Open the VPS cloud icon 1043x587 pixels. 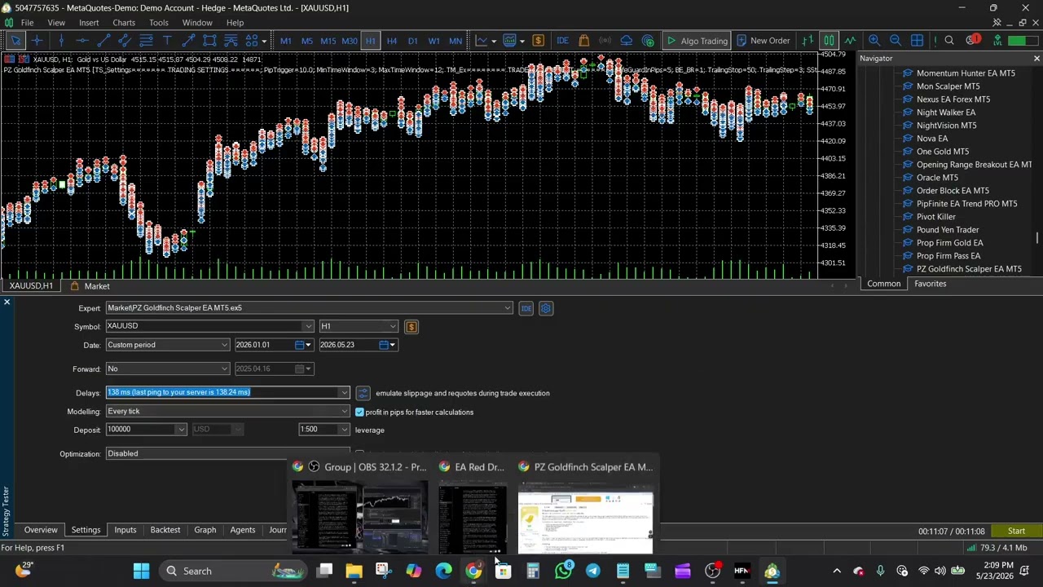click(626, 41)
